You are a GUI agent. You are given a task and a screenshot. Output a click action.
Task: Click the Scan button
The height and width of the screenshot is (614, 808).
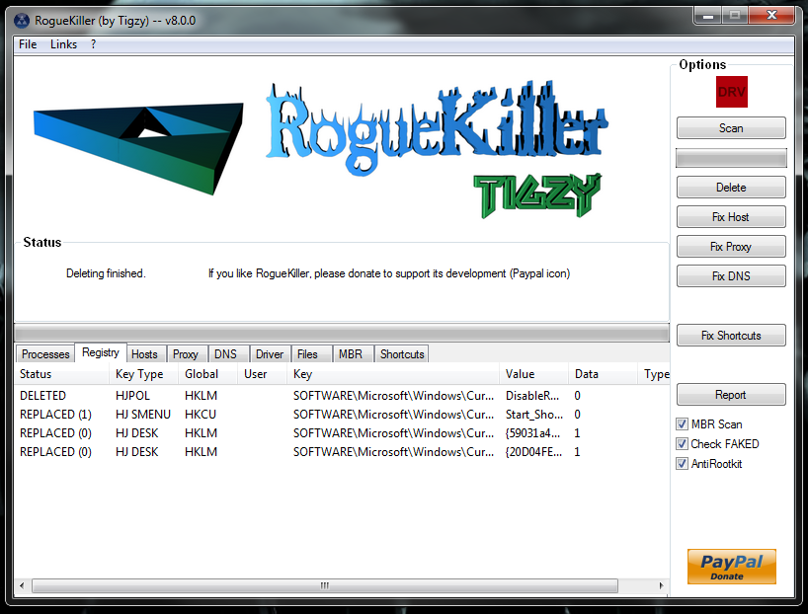(731, 127)
